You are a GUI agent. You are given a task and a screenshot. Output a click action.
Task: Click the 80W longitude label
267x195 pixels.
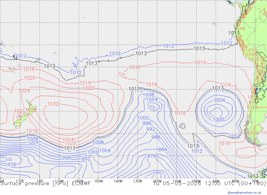(235, 181)
